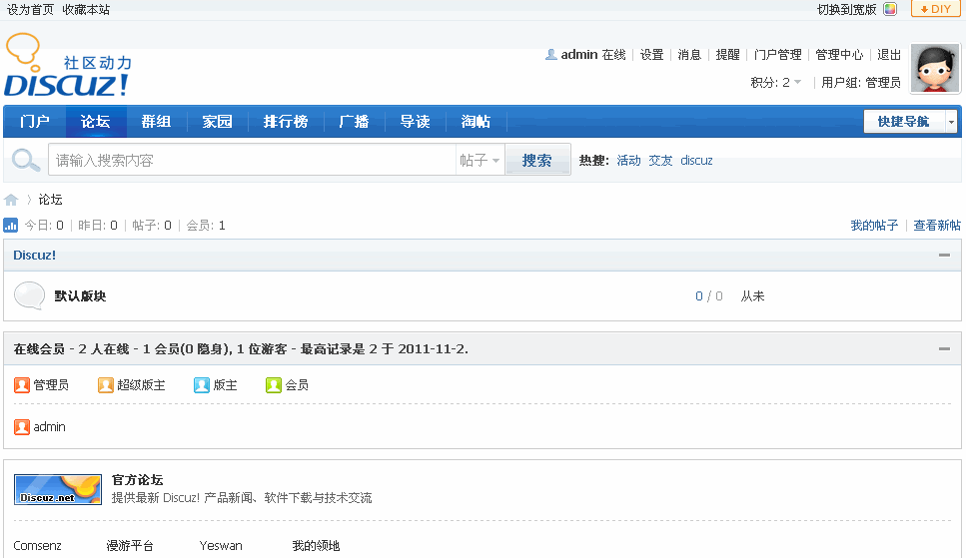This screenshot has width=966, height=558.
Task: Click the 版主 legend icon
Action: point(202,385)
